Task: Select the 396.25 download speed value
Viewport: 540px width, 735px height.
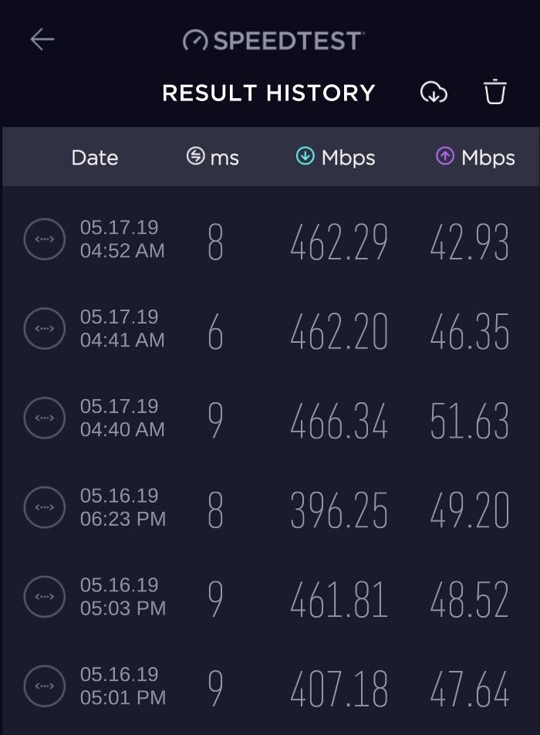Action: point(338,508)
